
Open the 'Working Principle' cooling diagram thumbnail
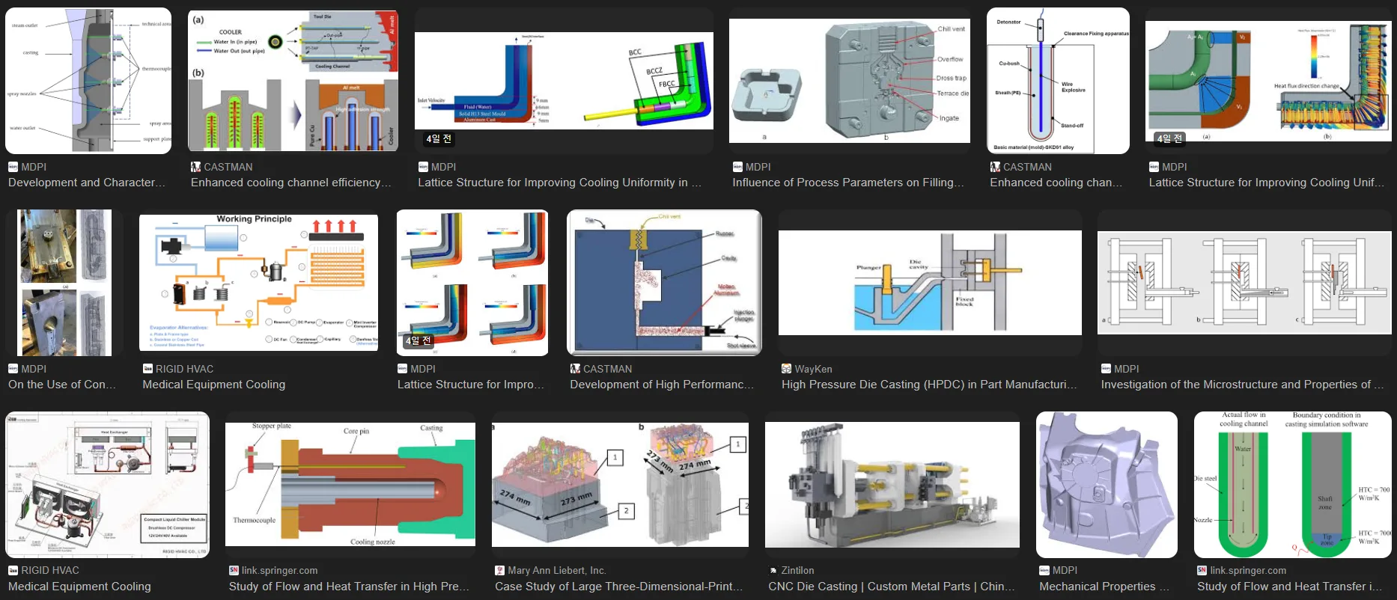coord(258,283)
